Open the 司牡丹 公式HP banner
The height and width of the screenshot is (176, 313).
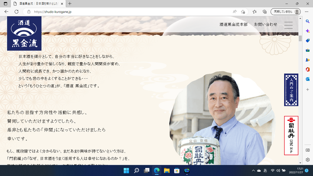point(291,135)
